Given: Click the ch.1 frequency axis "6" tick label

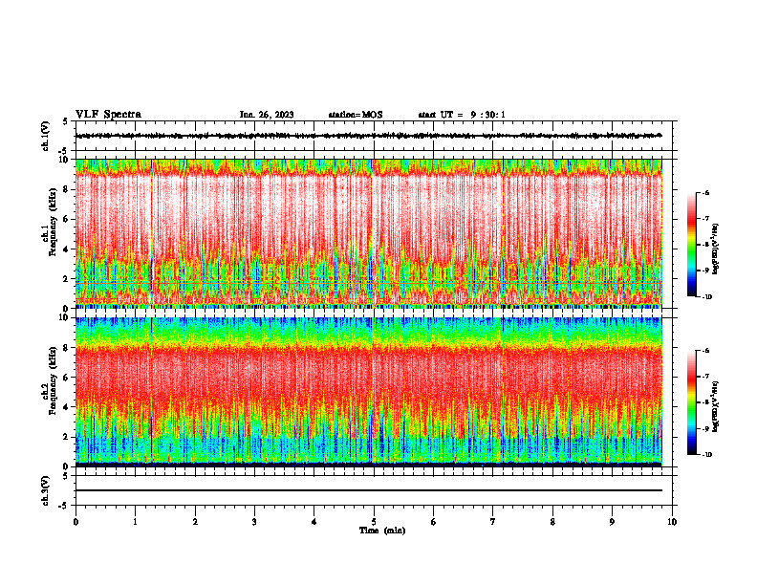Looking at the screenshot, I should click(x=66, y=219).
